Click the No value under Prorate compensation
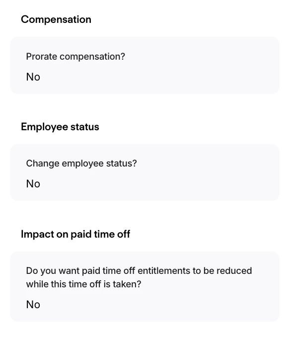The height and width of the screenshot is (340, 290). (33, 77)
